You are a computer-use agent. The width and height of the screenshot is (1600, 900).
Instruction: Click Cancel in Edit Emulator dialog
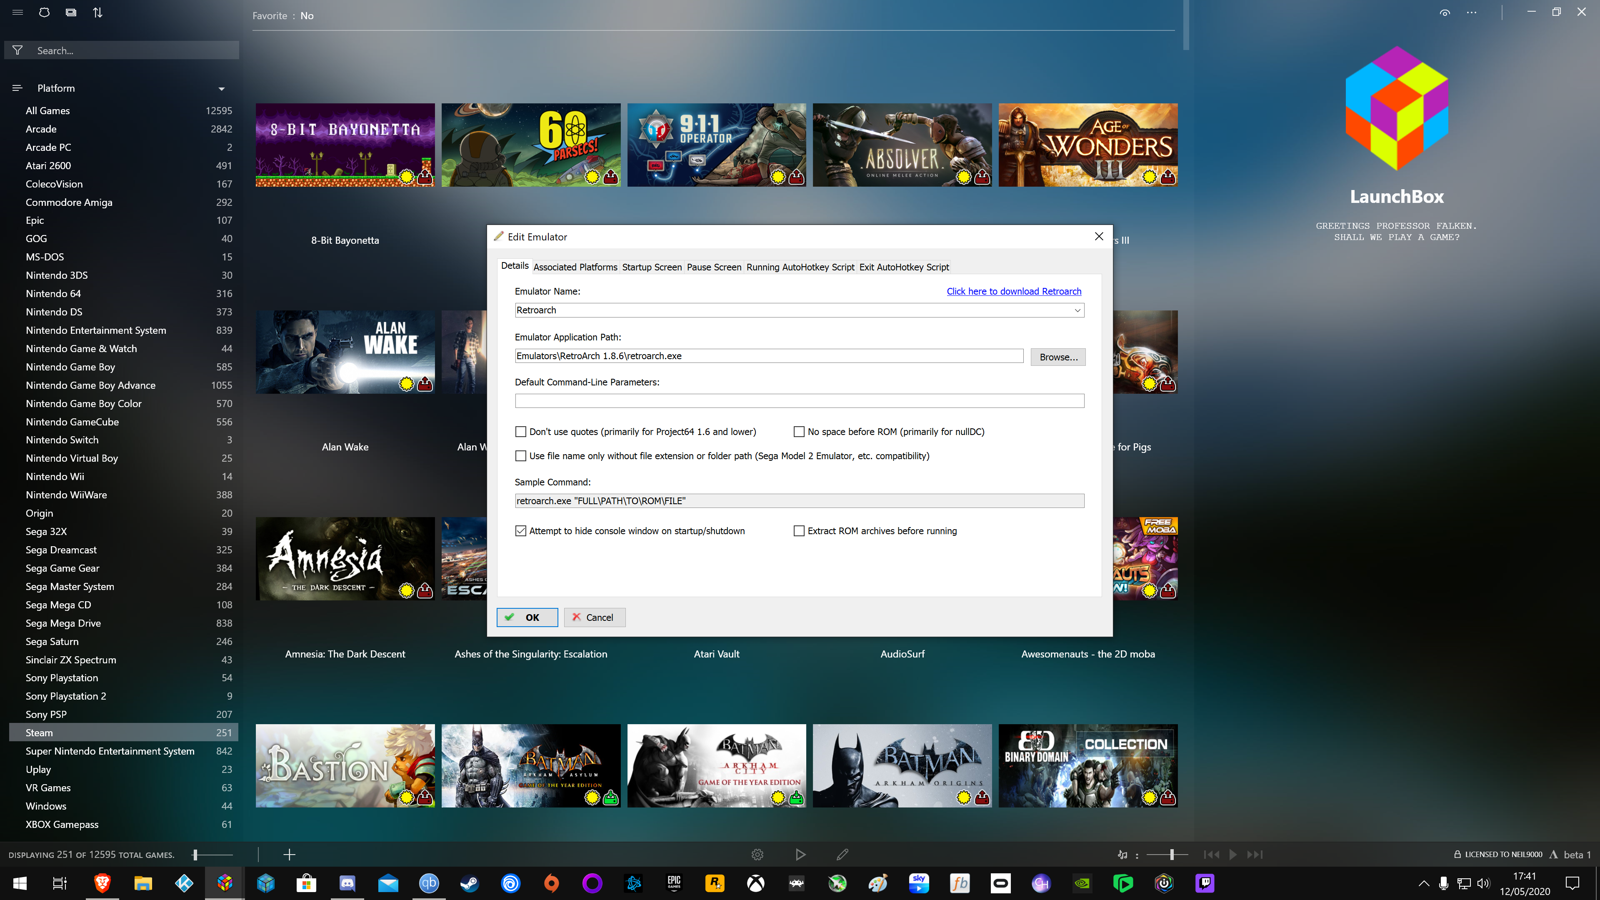[595, 617]
